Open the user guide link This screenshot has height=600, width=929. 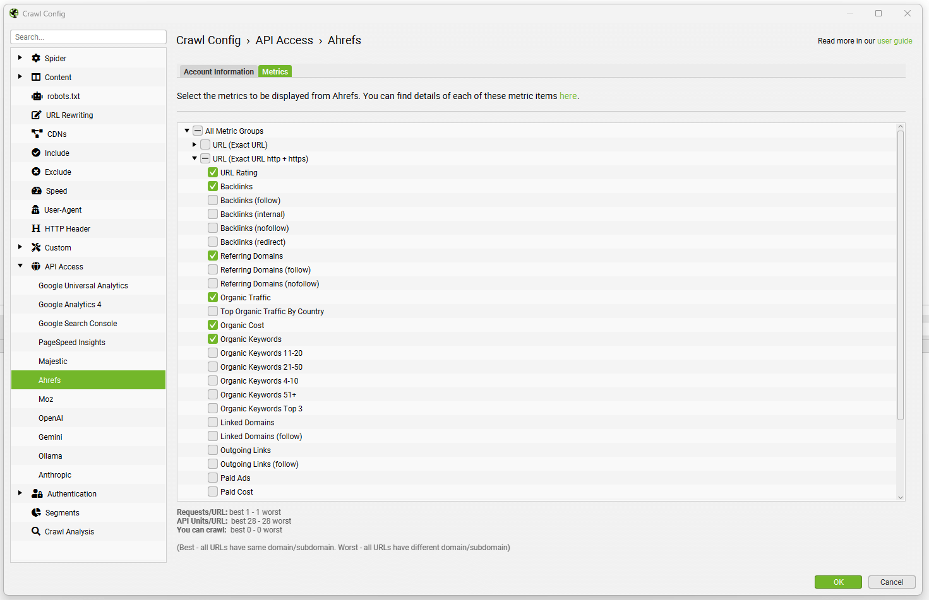[x=894, y=41]
